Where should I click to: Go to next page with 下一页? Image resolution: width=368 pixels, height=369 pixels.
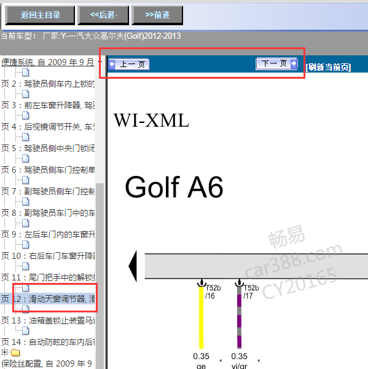[x=276, y=63]
